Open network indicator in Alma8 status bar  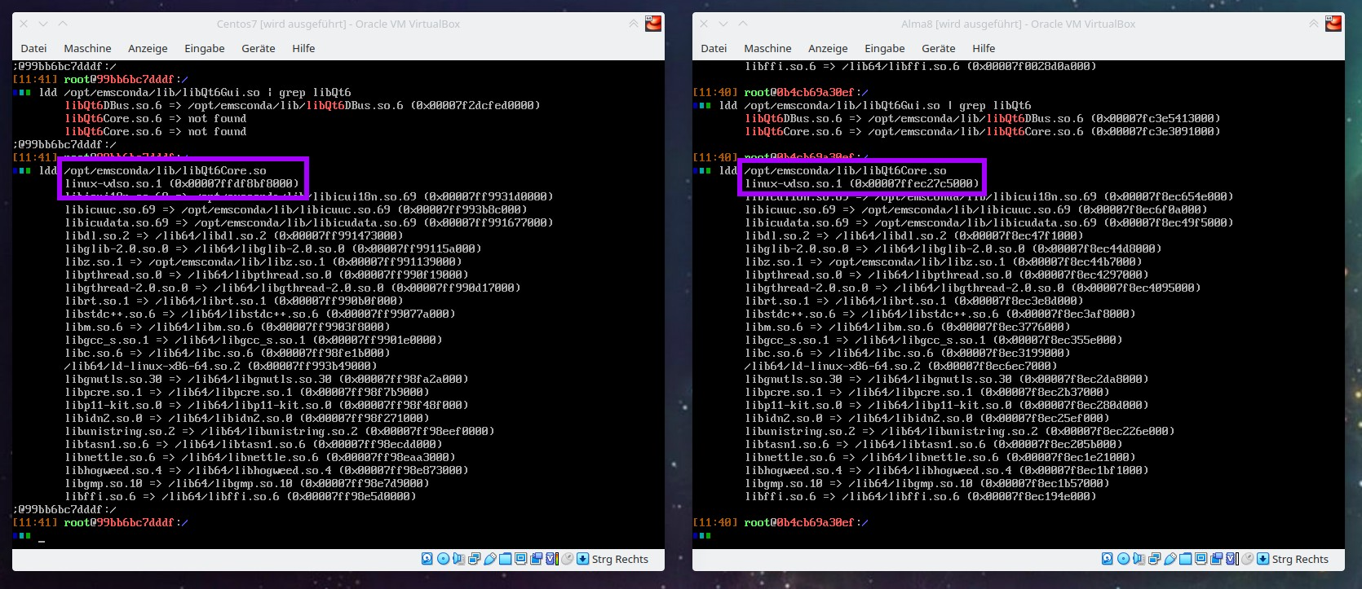coord(1155,559)
